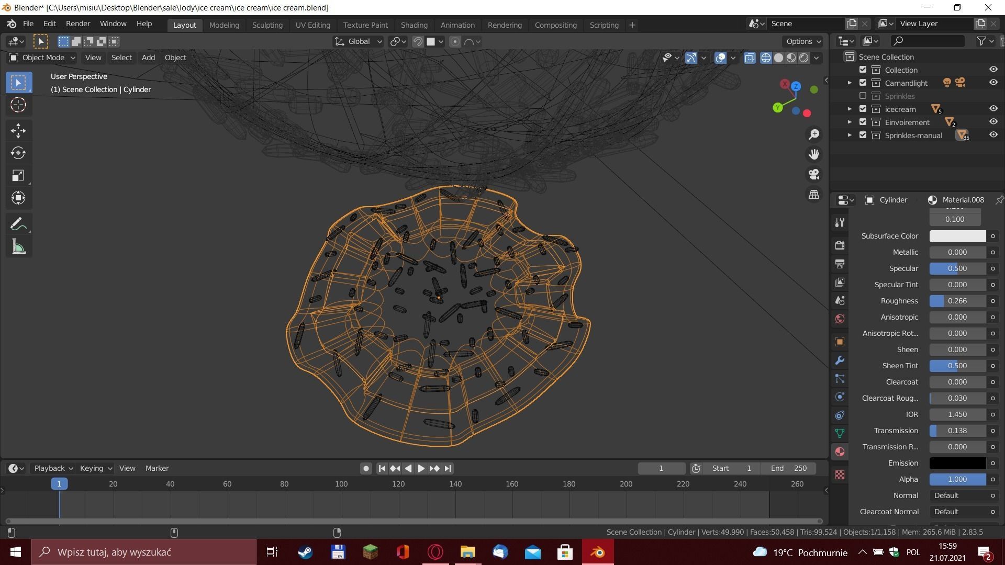Hide the icecream collection in viewport

(993, 109)
